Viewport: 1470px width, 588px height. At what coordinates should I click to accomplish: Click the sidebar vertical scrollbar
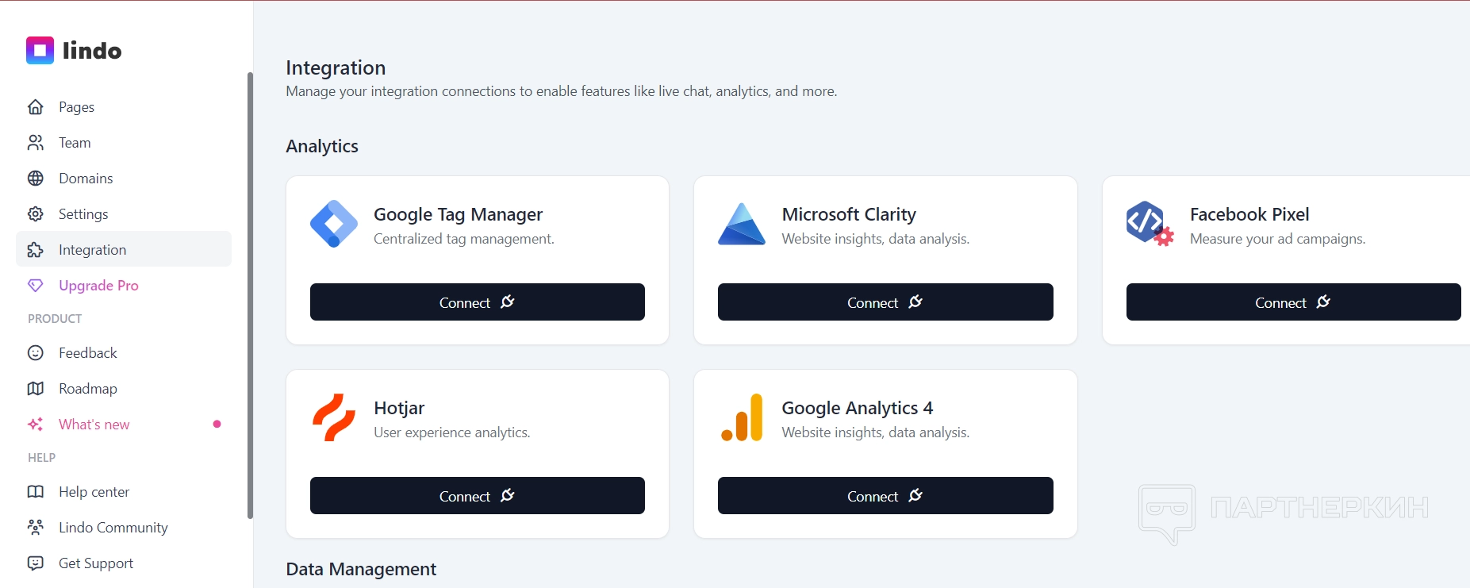250,294
